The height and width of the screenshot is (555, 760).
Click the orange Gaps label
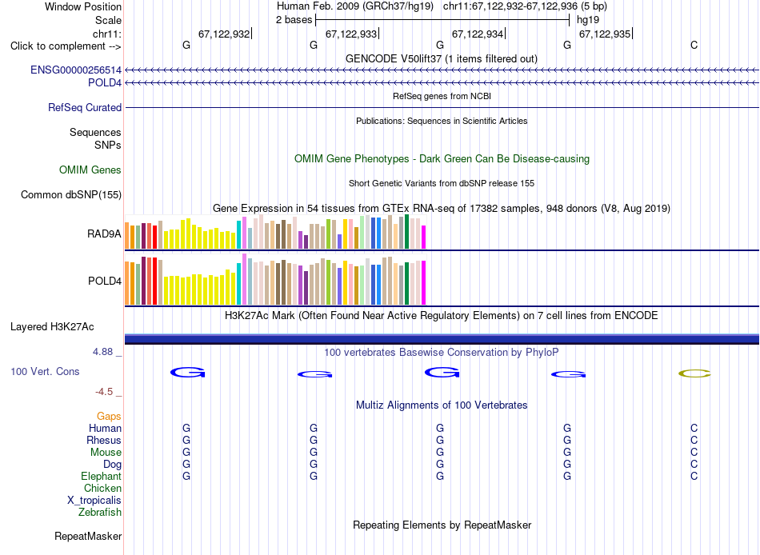click(x=109, y=416)
